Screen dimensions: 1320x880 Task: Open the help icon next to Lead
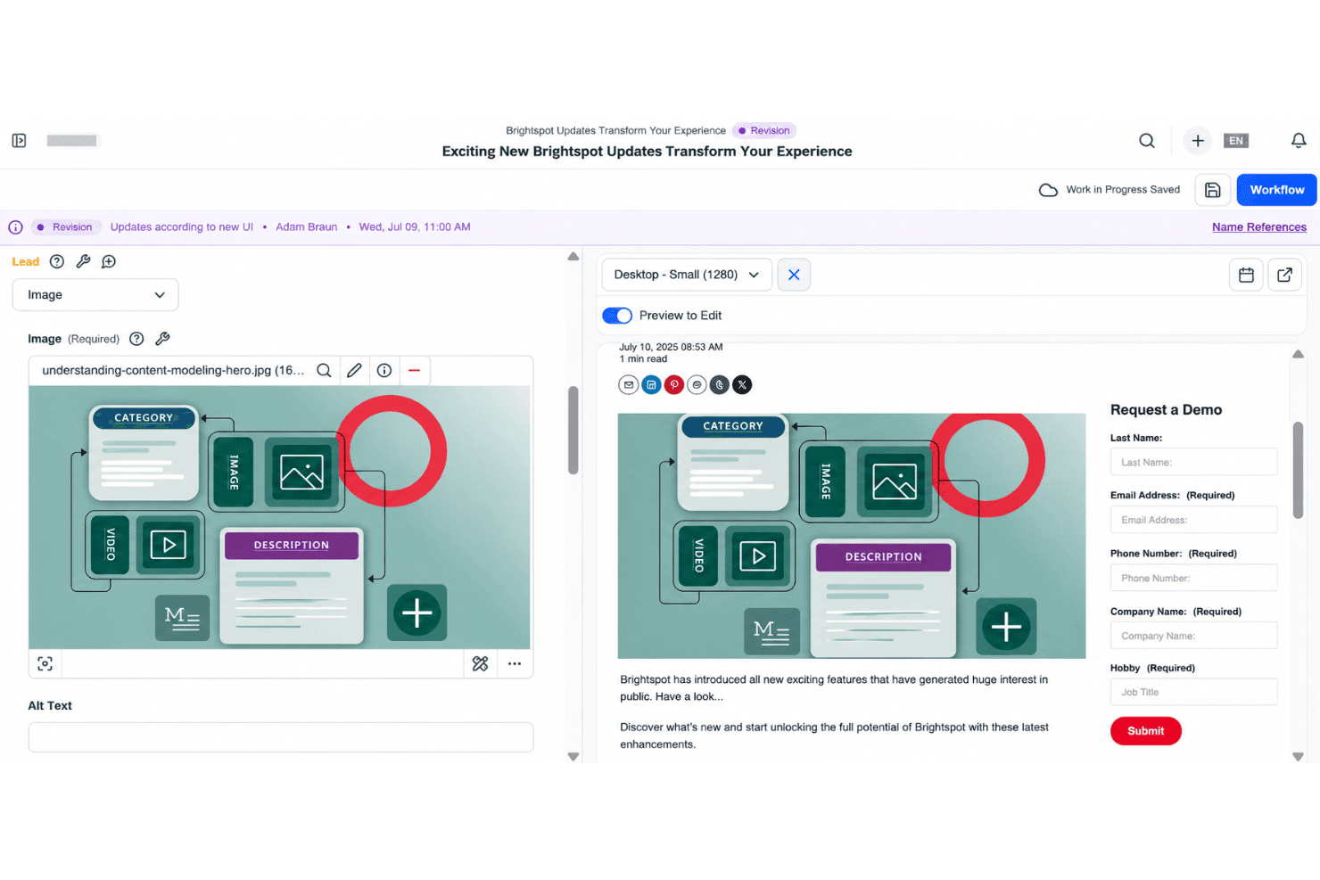click(57, 261)
